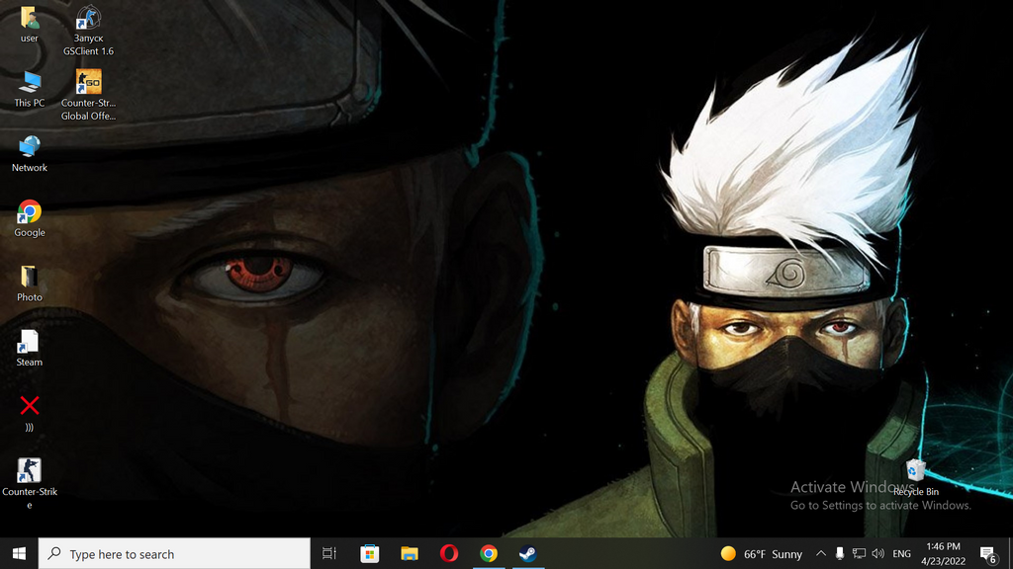This screenshot has width=1013, height=569.
Task: Show hidden system tray icons
Action: click(820, 553)
